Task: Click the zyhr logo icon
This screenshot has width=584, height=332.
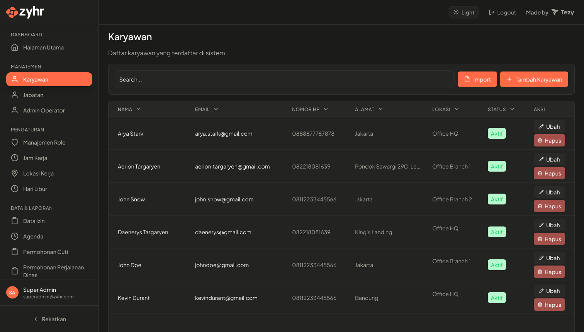Action: click(12, 12)
